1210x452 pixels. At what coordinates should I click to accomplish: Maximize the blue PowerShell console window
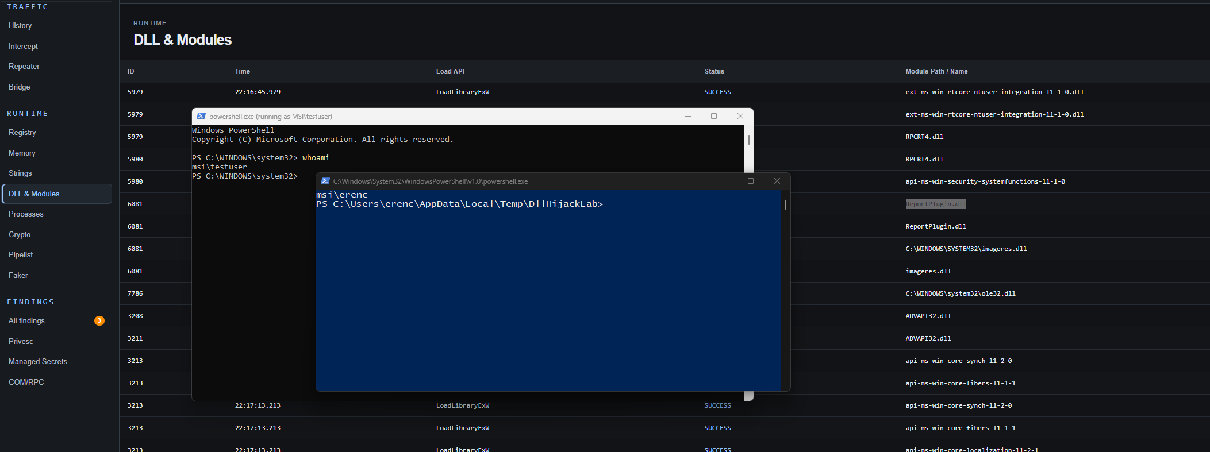[x=751, y=181]
